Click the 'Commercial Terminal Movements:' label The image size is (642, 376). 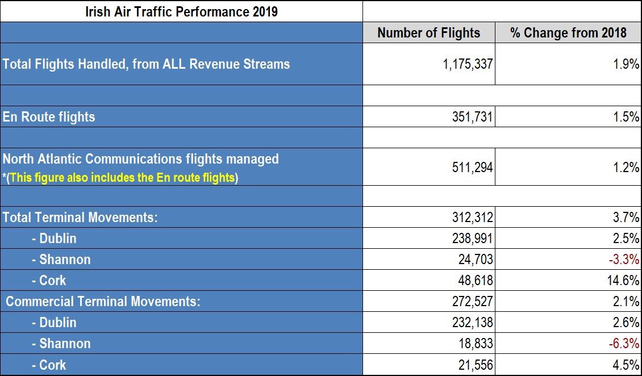point(103,302)
